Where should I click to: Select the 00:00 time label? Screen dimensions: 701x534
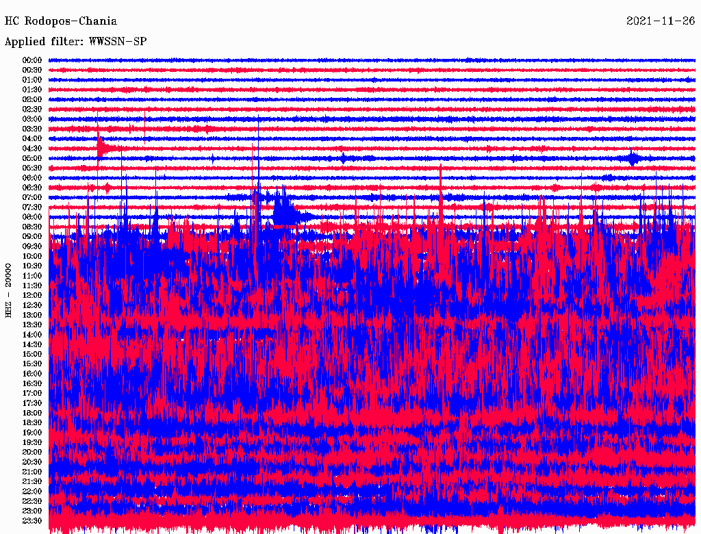32,60
